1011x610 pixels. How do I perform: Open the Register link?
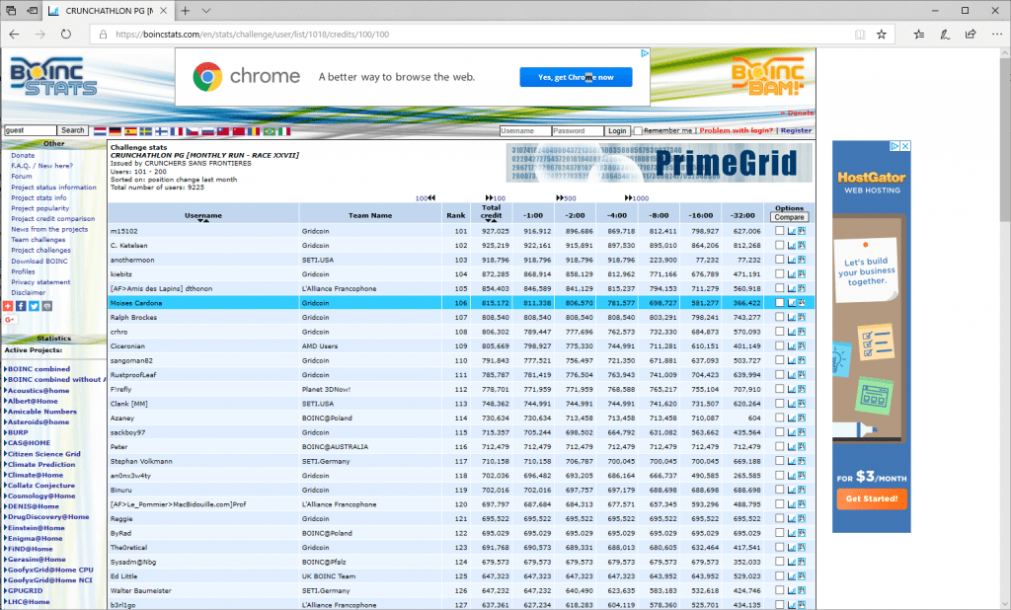797,130
